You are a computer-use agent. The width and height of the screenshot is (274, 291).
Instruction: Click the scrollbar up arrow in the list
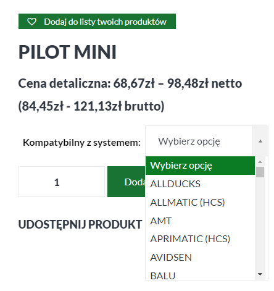click(x=260, y=162)
